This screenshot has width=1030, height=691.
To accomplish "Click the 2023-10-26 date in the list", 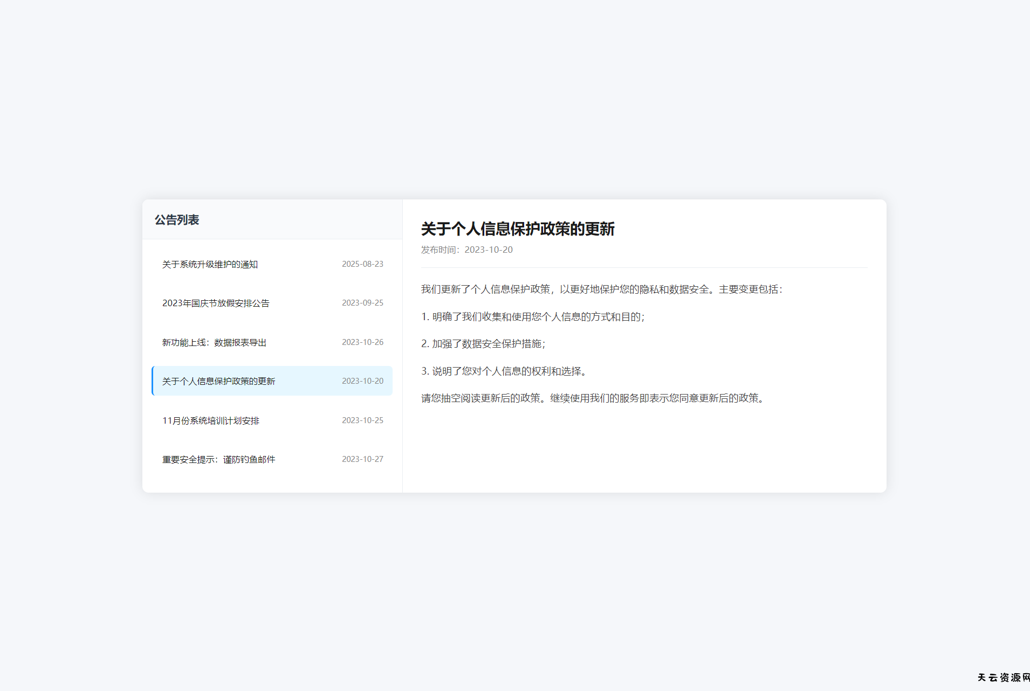I will tap(362, 342).
